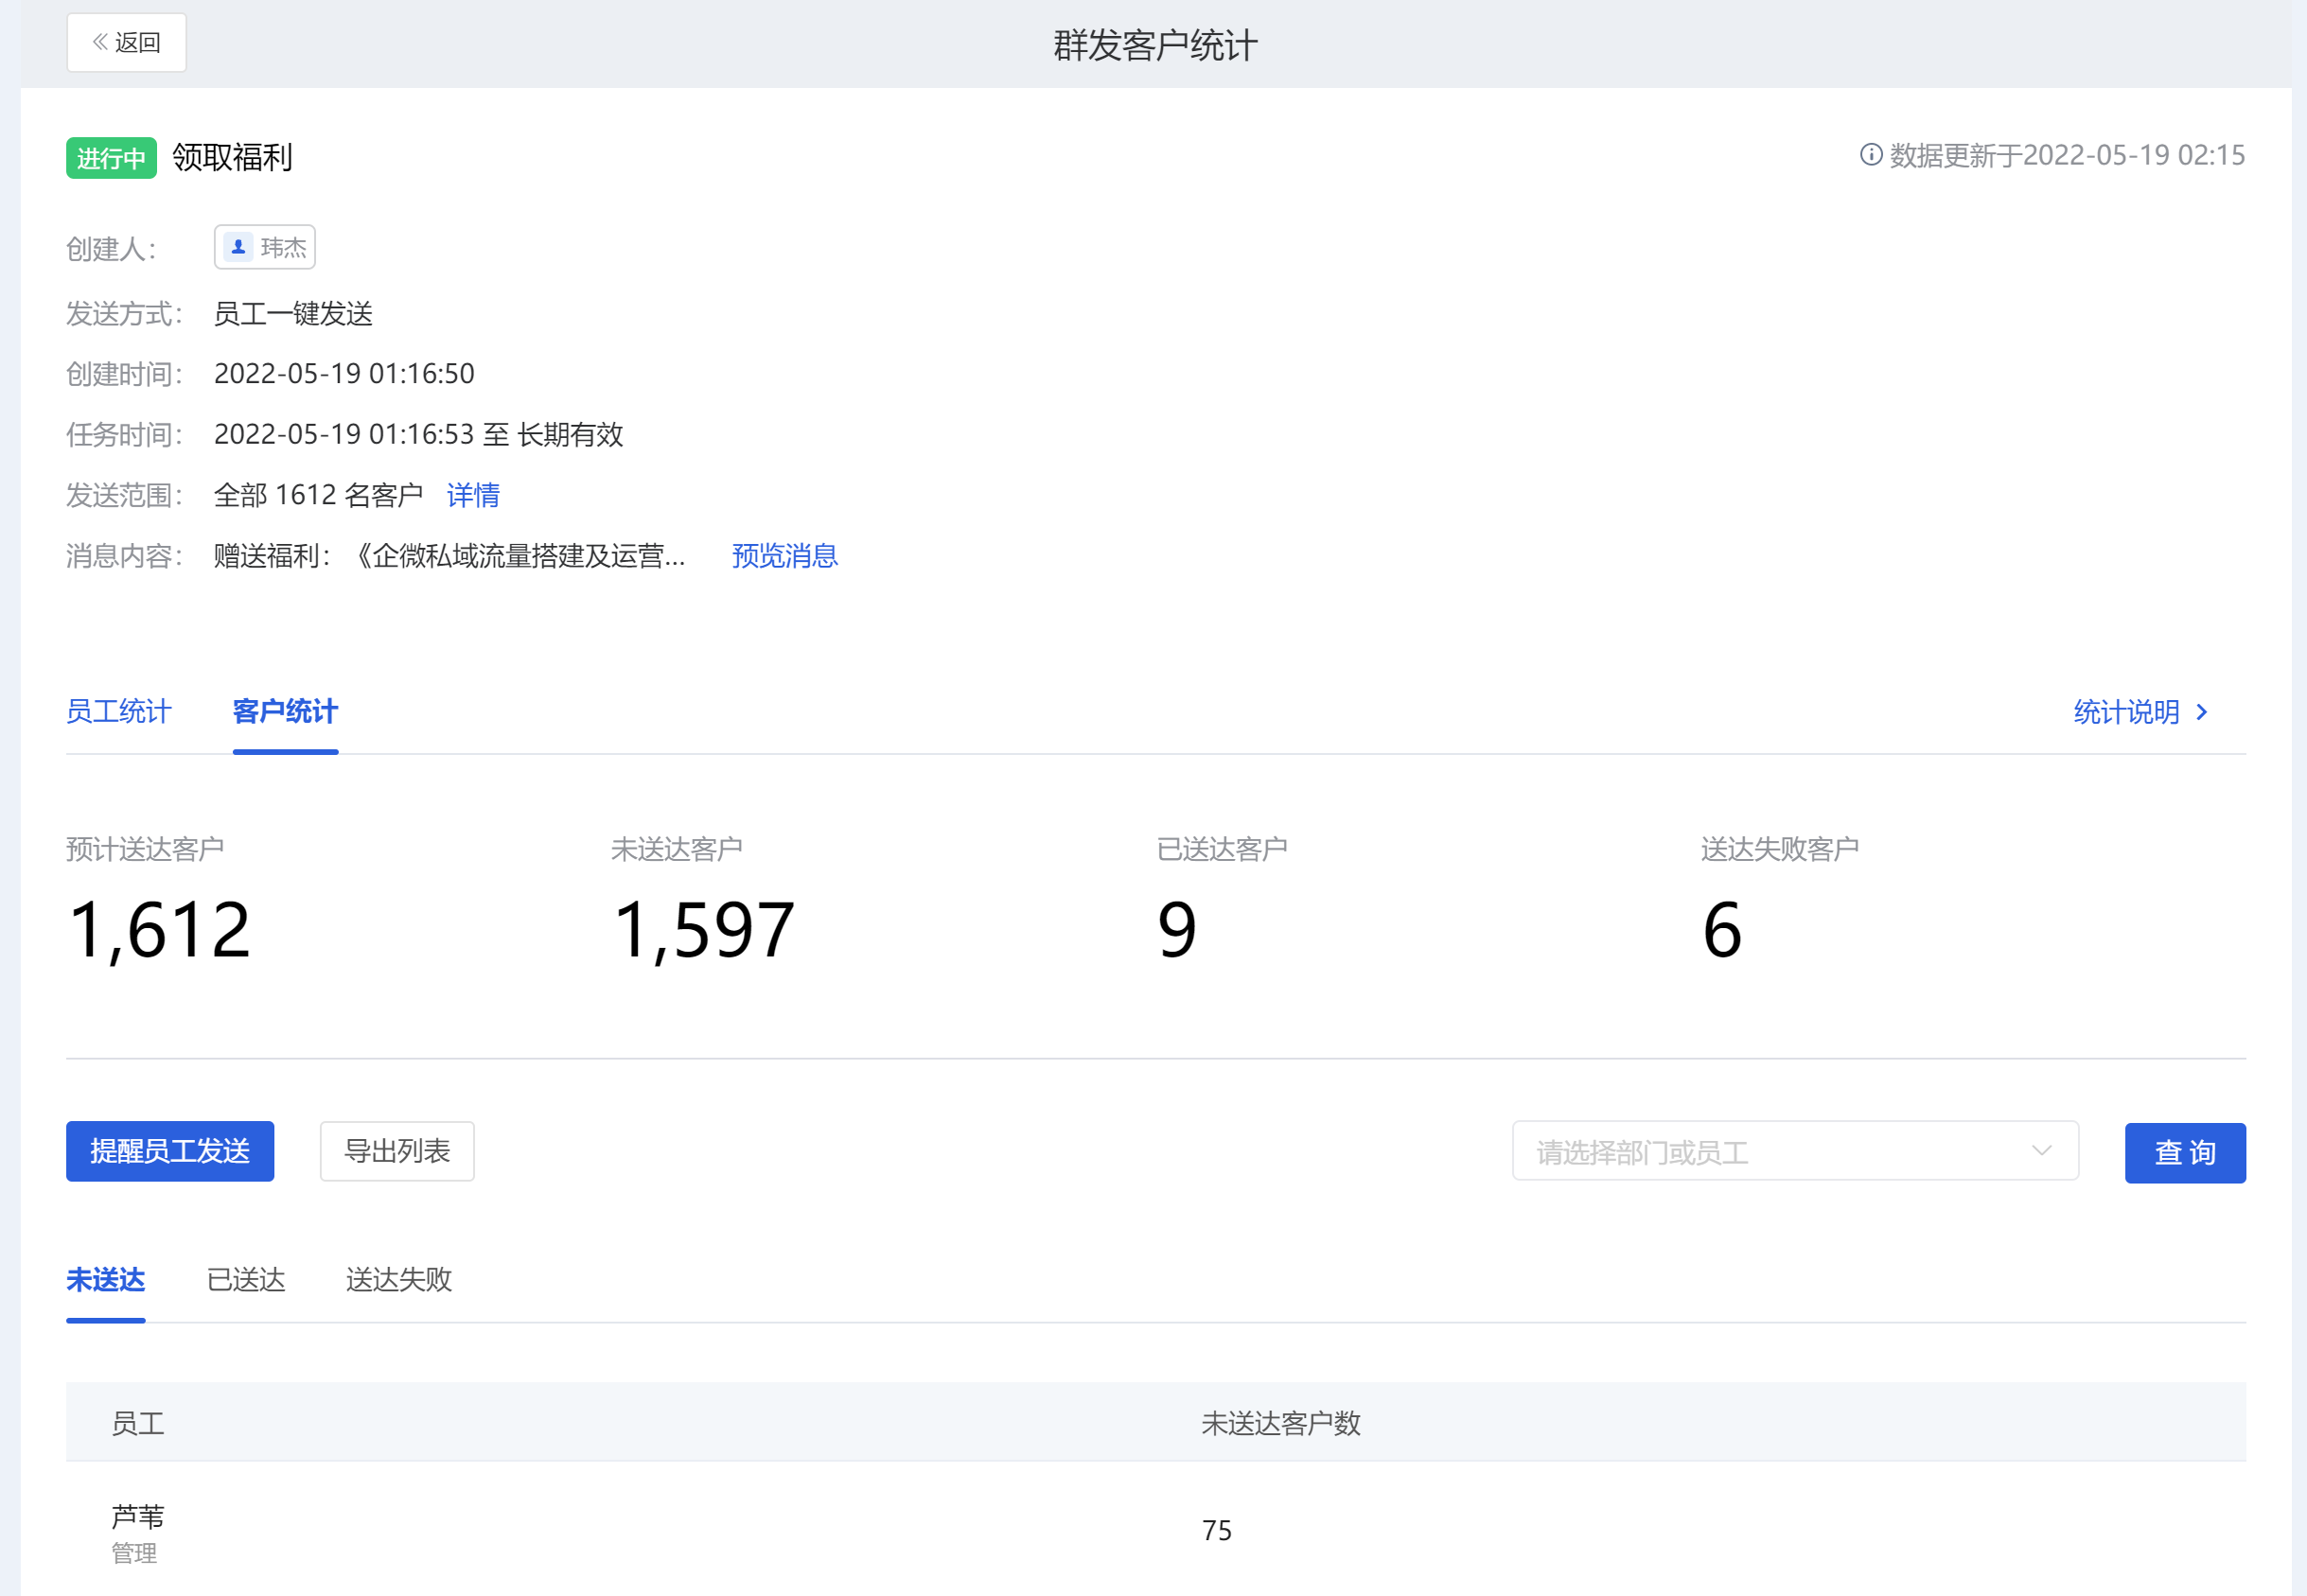This screenshot has width=2307, height=1596.
Task: Click the chevron arrow next to 统计说明
Action: point(2201,712)
